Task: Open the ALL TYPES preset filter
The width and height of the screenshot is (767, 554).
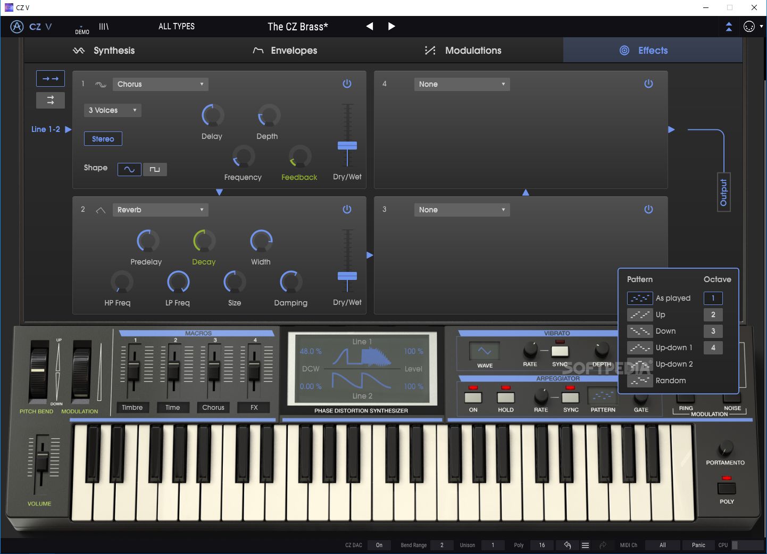Action: click(177, 26)
